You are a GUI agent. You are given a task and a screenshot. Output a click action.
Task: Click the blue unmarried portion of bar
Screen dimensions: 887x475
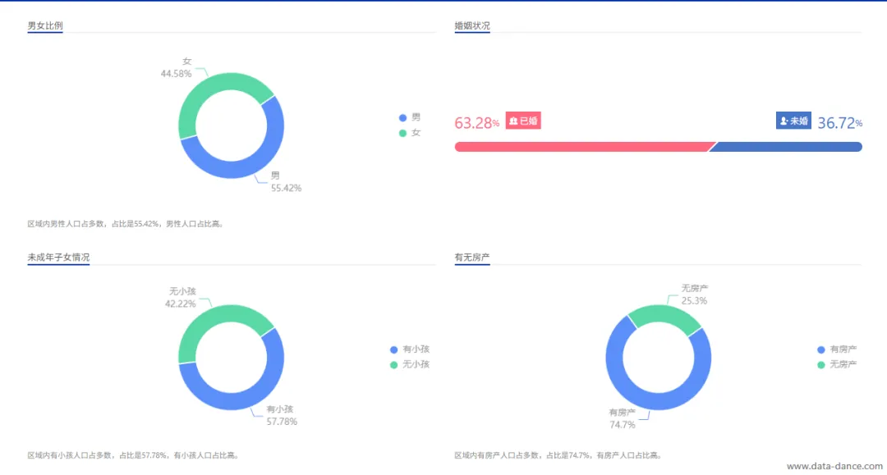click(786, 147)
